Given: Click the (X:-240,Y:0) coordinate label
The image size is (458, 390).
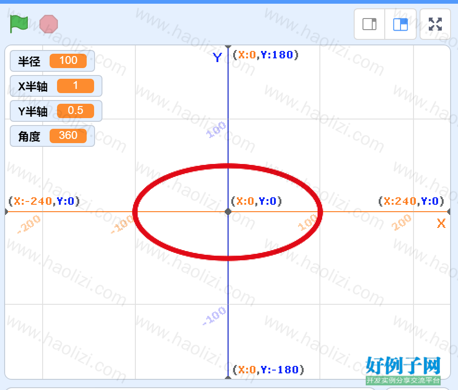Looking at the screenshot, I should [x=44, y=201].
